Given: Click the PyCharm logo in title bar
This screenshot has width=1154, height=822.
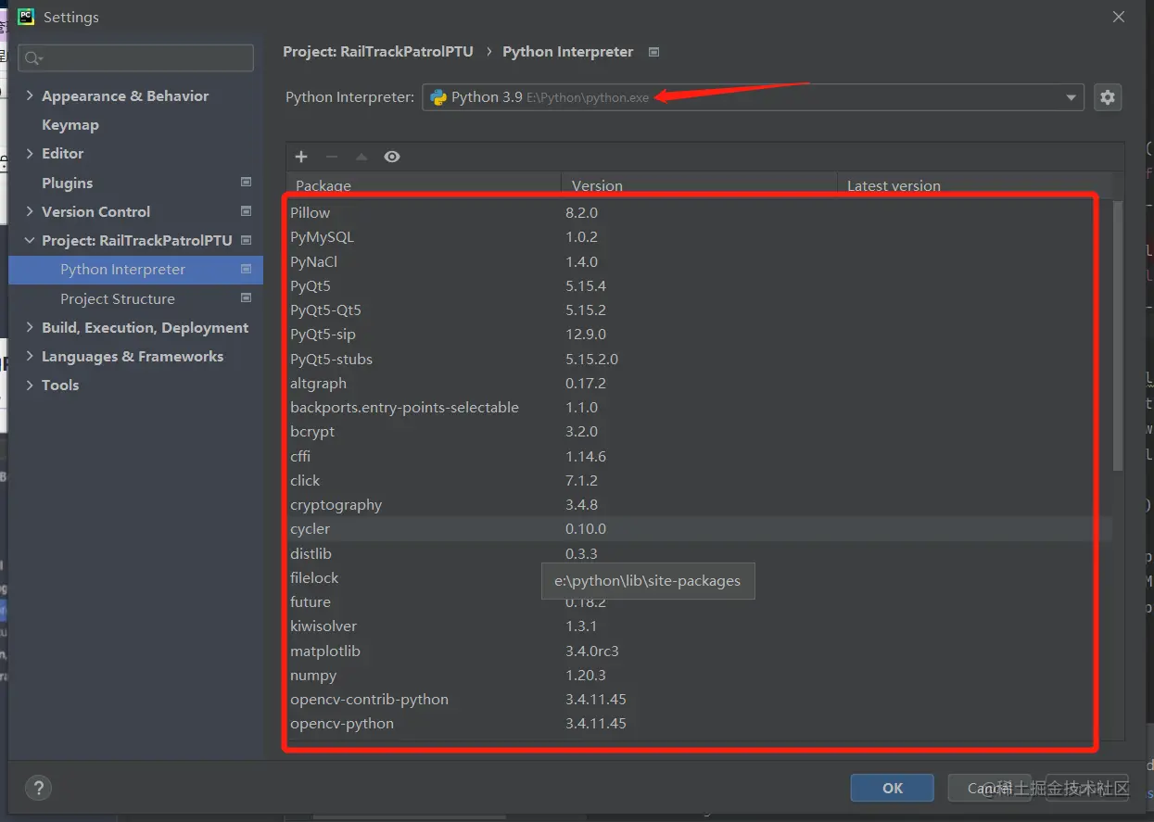Looking at the screenshot, I should pos(26,17).
